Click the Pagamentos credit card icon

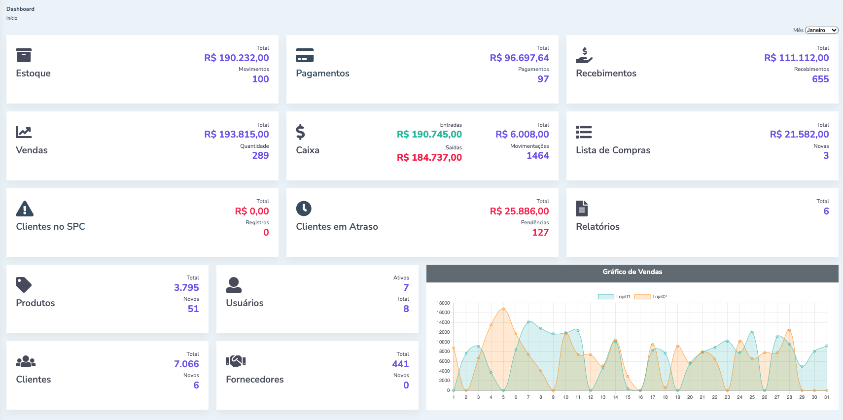[305, 55]
